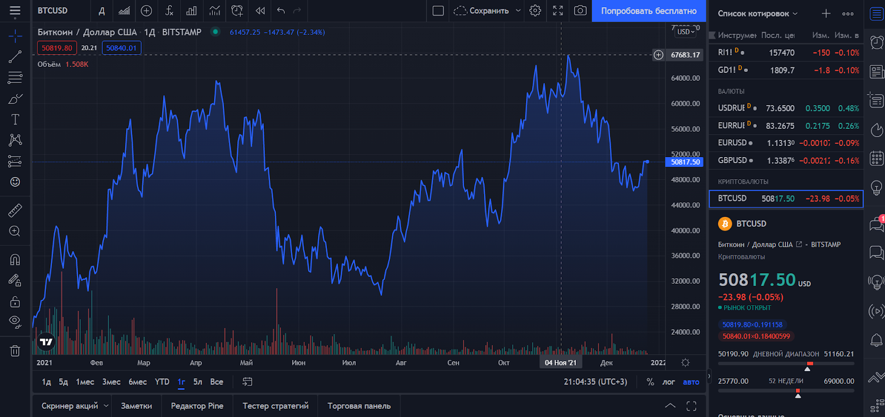The height and width of the screenshot is (417, 885).
Task: Create a price alert
Action: point(237,11)
